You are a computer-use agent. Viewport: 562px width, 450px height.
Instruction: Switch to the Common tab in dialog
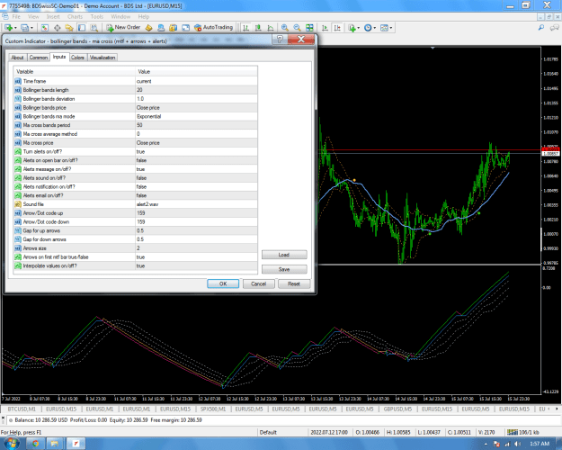(39, 58)
